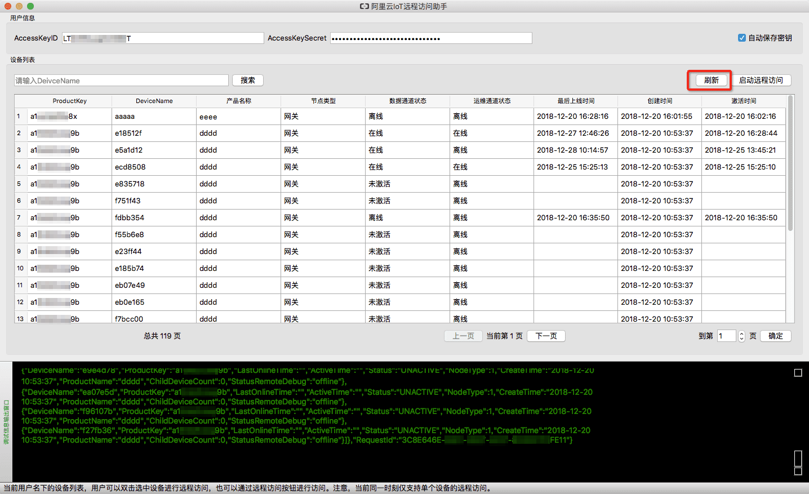This screenshot has width=809, height=494.
Task: Click create time 2018-12-20 16:01:55
Action: click(660, 116)
